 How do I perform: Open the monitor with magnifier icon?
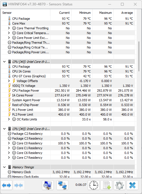coord(48,185)
